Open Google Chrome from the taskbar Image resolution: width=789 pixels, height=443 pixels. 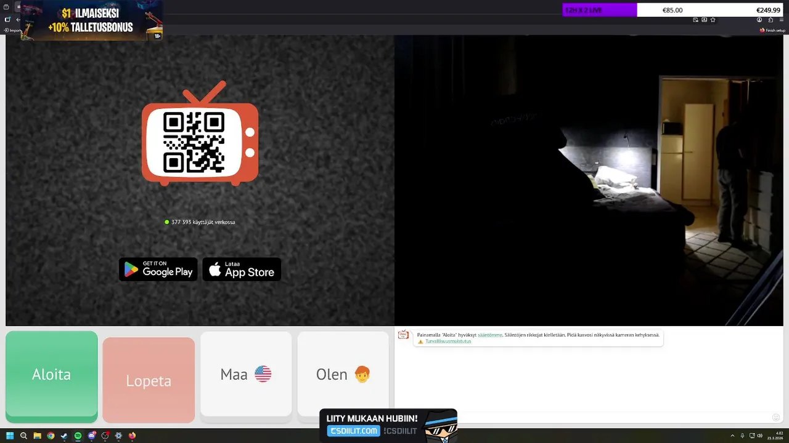[51, 436]
